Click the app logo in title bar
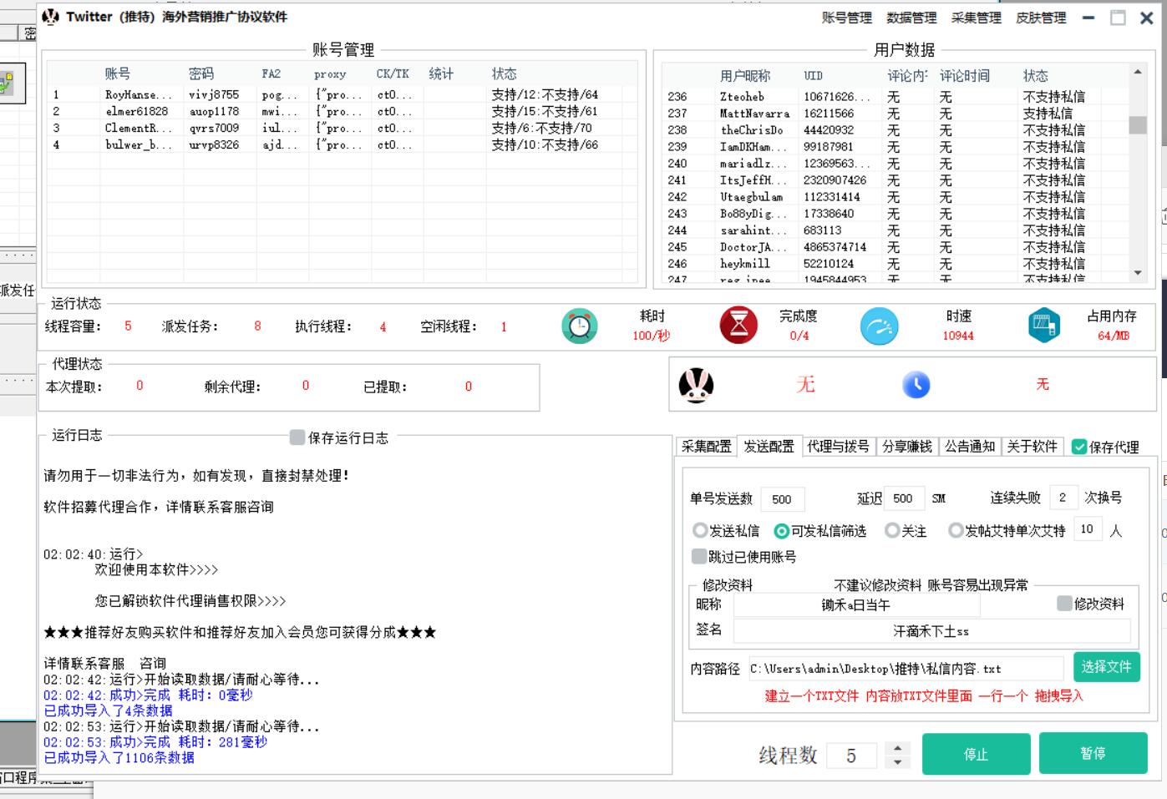This screenshot has width=1167, height=799. click(x=51, y=17)
